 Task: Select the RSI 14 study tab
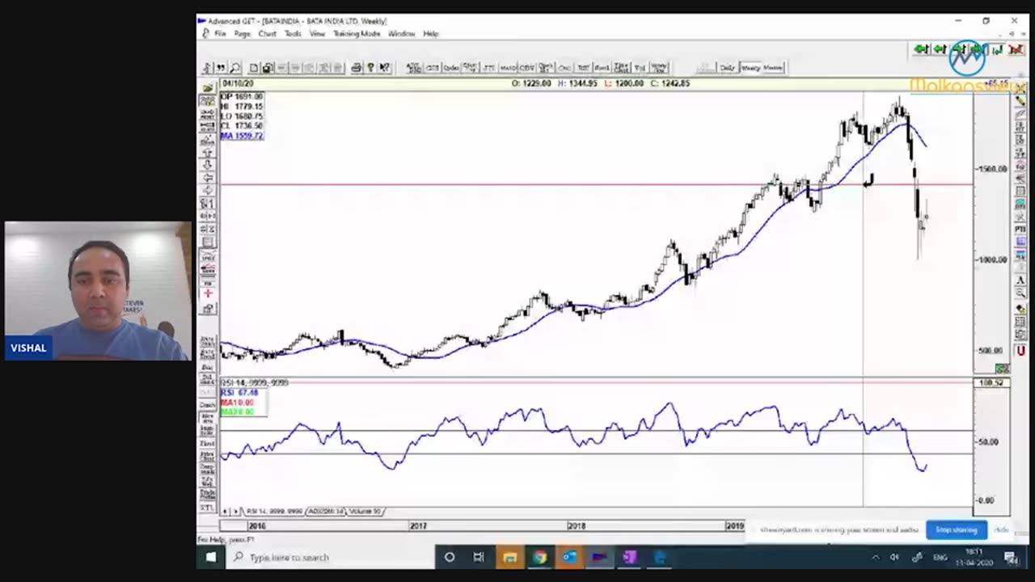pos(274,511)
